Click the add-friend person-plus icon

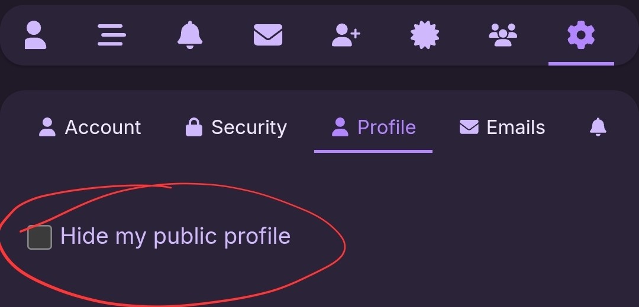point(346,35)
